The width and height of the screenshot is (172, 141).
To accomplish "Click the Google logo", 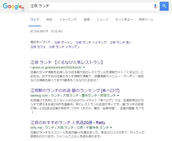I will (13, 7).
